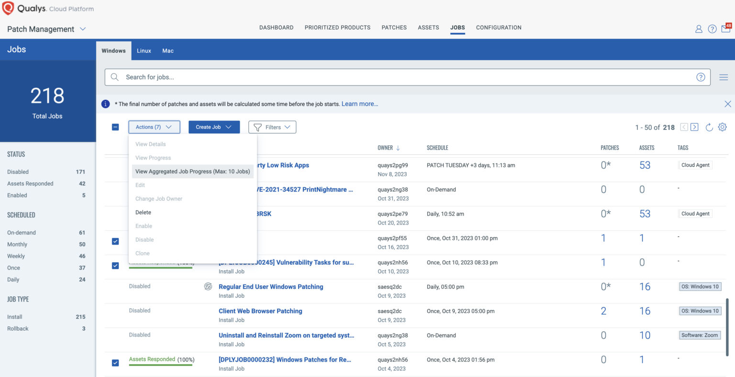Image resolution: width=735 pixels, height=377 pixels.
Task: Click the Learn more link
Action: 360,104
